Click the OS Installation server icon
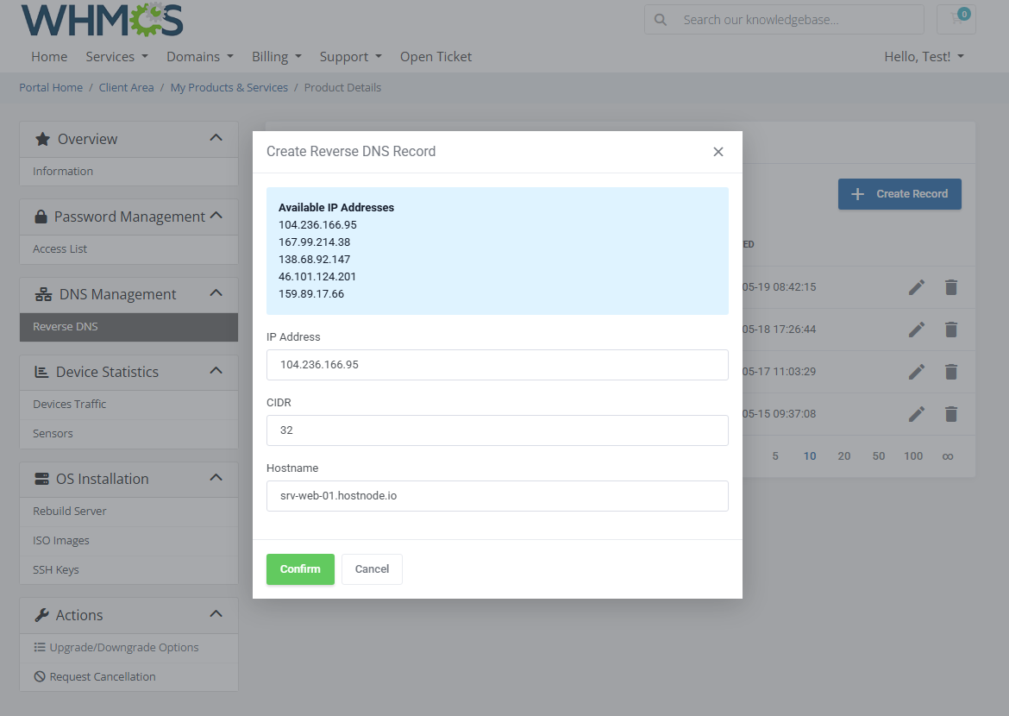The height and width of the screenshot is (716, 1009). click(x=42, y=479)
